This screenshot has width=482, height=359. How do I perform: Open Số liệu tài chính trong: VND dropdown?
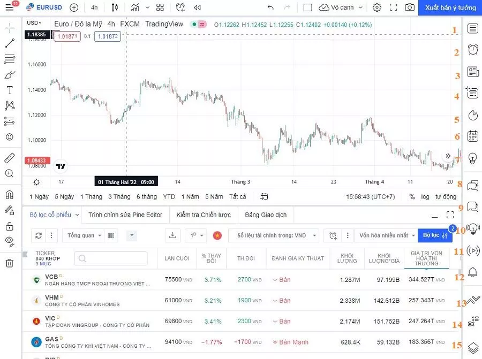274,235
